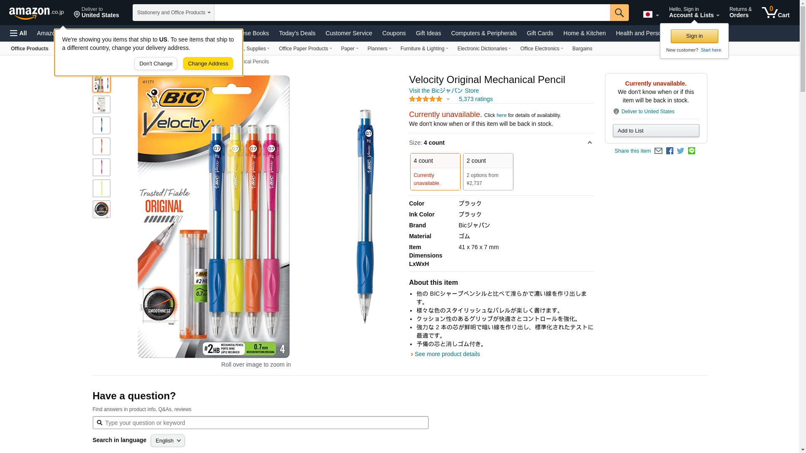Share this item on LINE
Viewport: 806px width, 453px height.
coord(691,151)
